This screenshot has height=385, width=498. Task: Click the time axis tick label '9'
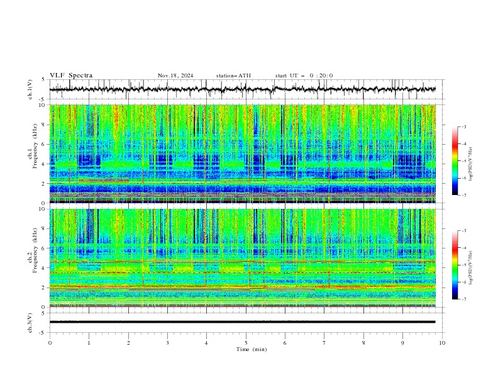pos(402,343)
